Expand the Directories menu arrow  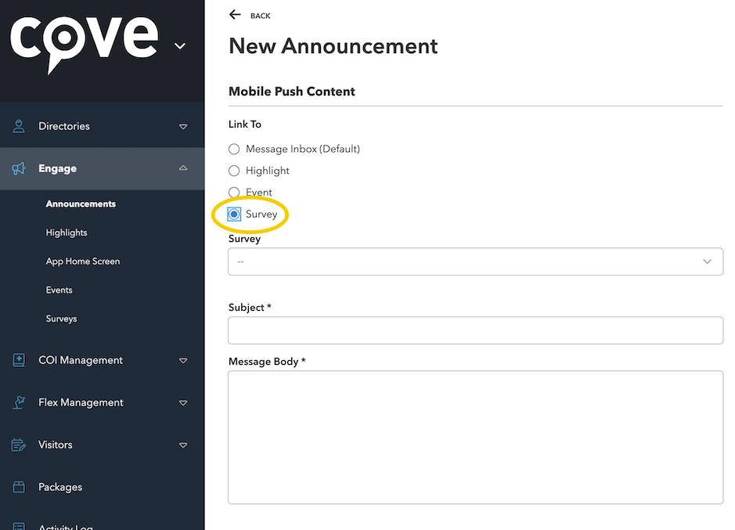click(x=183, y=127)
